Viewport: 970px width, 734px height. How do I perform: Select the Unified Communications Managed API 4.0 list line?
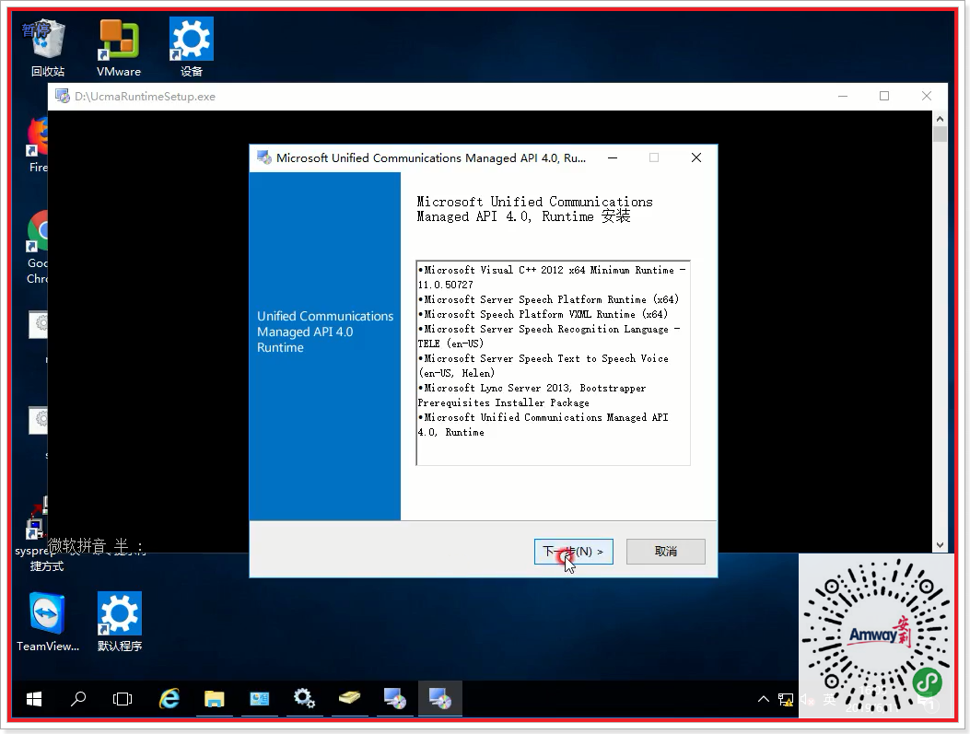[x=543, y=425]
